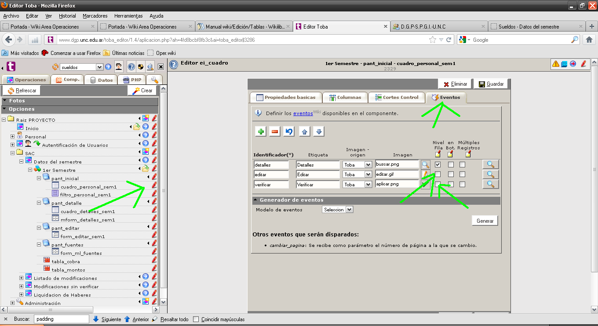Click the yellow warning triangle icon top right
The width and height of the screenshot is (598, 326).
click(x=556, y=64)
